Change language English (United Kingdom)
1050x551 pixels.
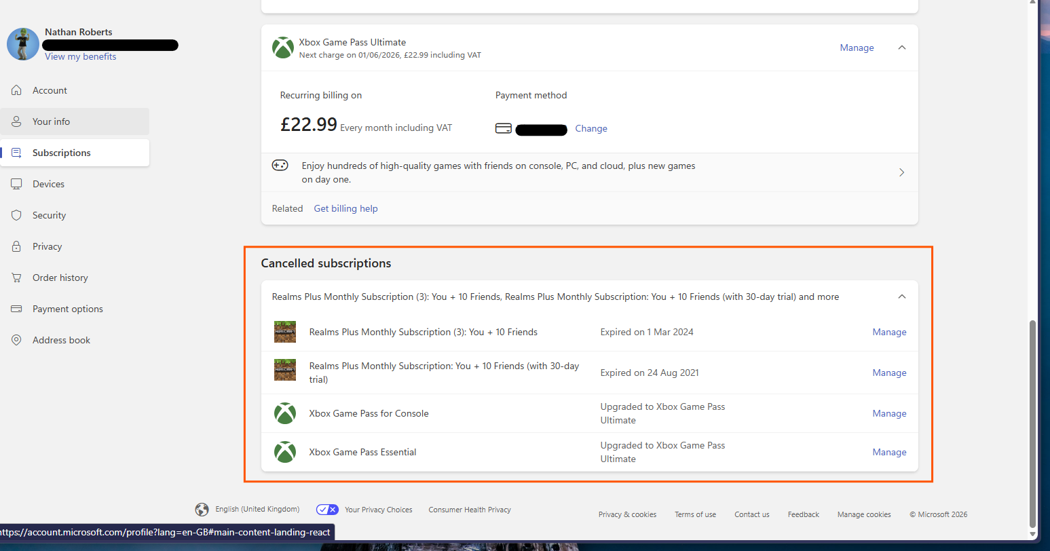coord(257,509)
